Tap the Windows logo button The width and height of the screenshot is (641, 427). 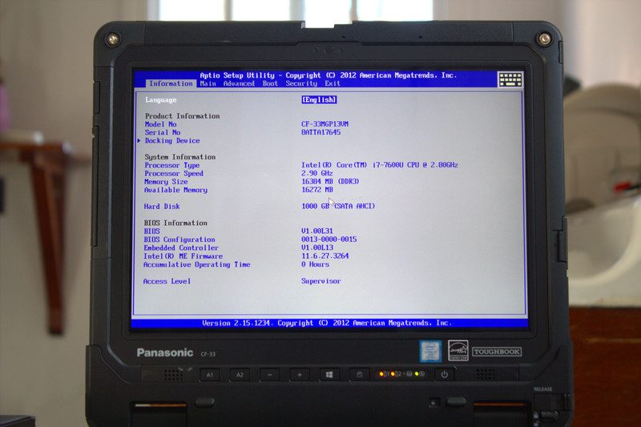coord(329,375)
